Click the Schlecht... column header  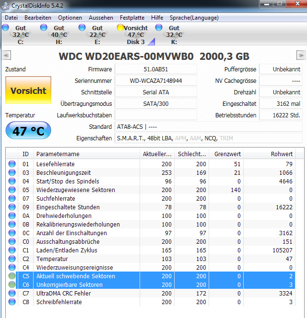pos(191,154)
